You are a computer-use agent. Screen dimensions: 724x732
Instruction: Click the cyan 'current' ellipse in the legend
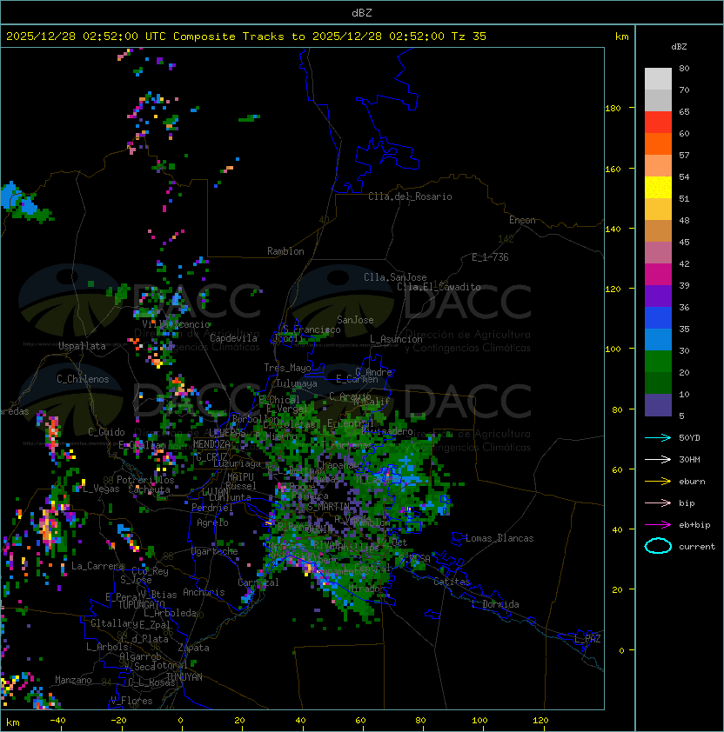[x=658, y=546]
